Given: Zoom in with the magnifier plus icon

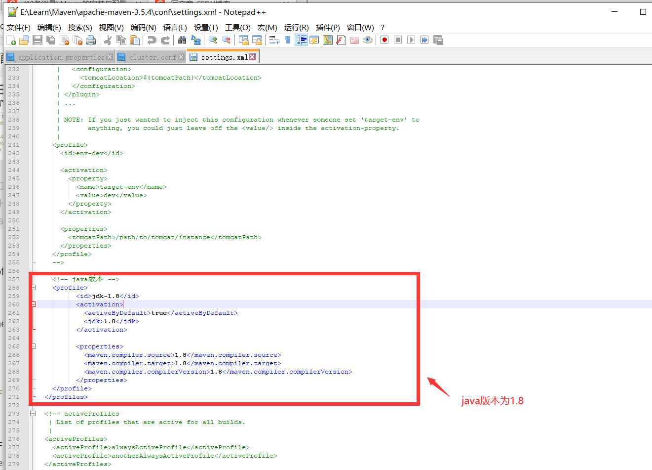Looking at the screenshot, I should pos(213,40).
